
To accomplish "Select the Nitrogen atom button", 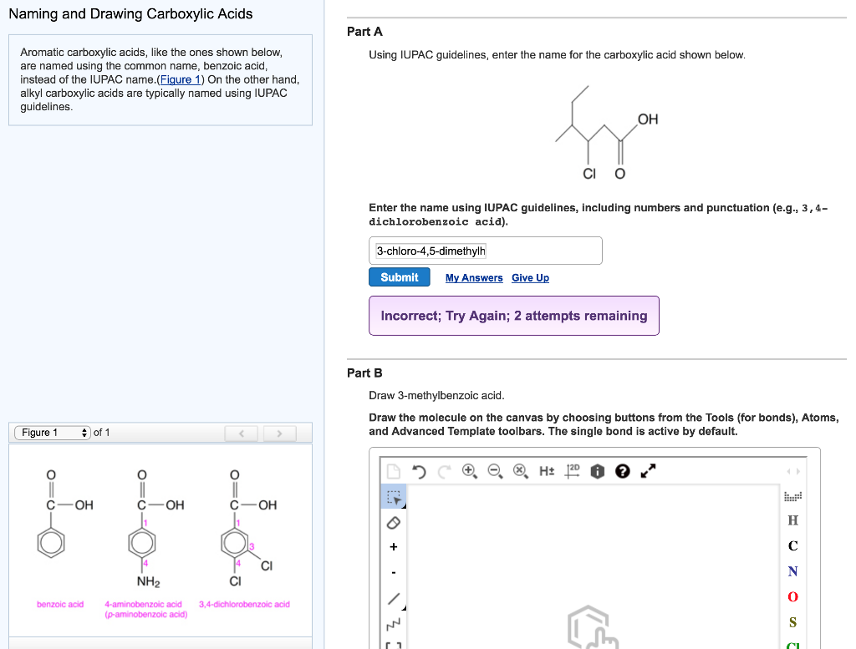I will (792, 571).
